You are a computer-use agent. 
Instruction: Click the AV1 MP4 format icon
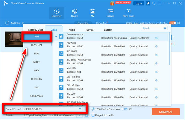click(x=61, y=70)
